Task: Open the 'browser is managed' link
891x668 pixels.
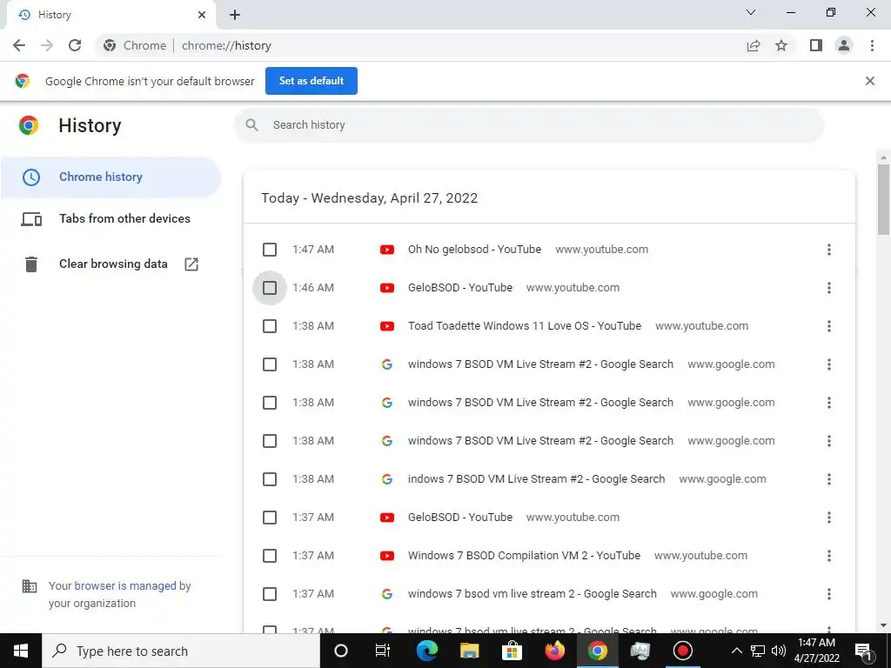Action: [125, 585]
